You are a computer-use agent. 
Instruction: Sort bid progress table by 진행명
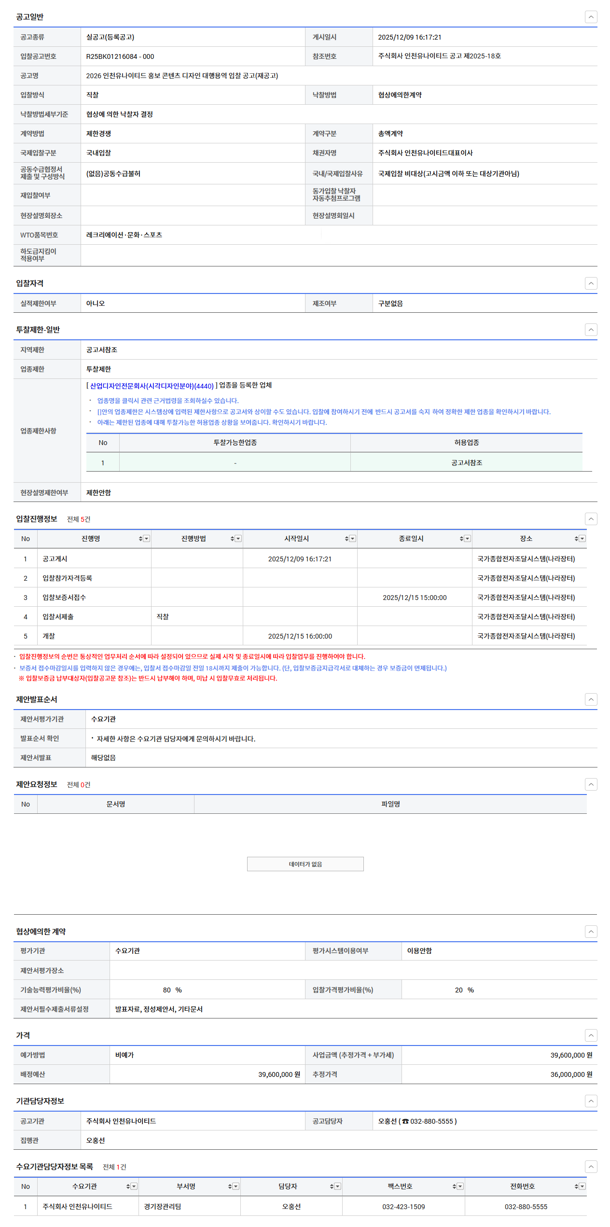click(x=140, y=539)
